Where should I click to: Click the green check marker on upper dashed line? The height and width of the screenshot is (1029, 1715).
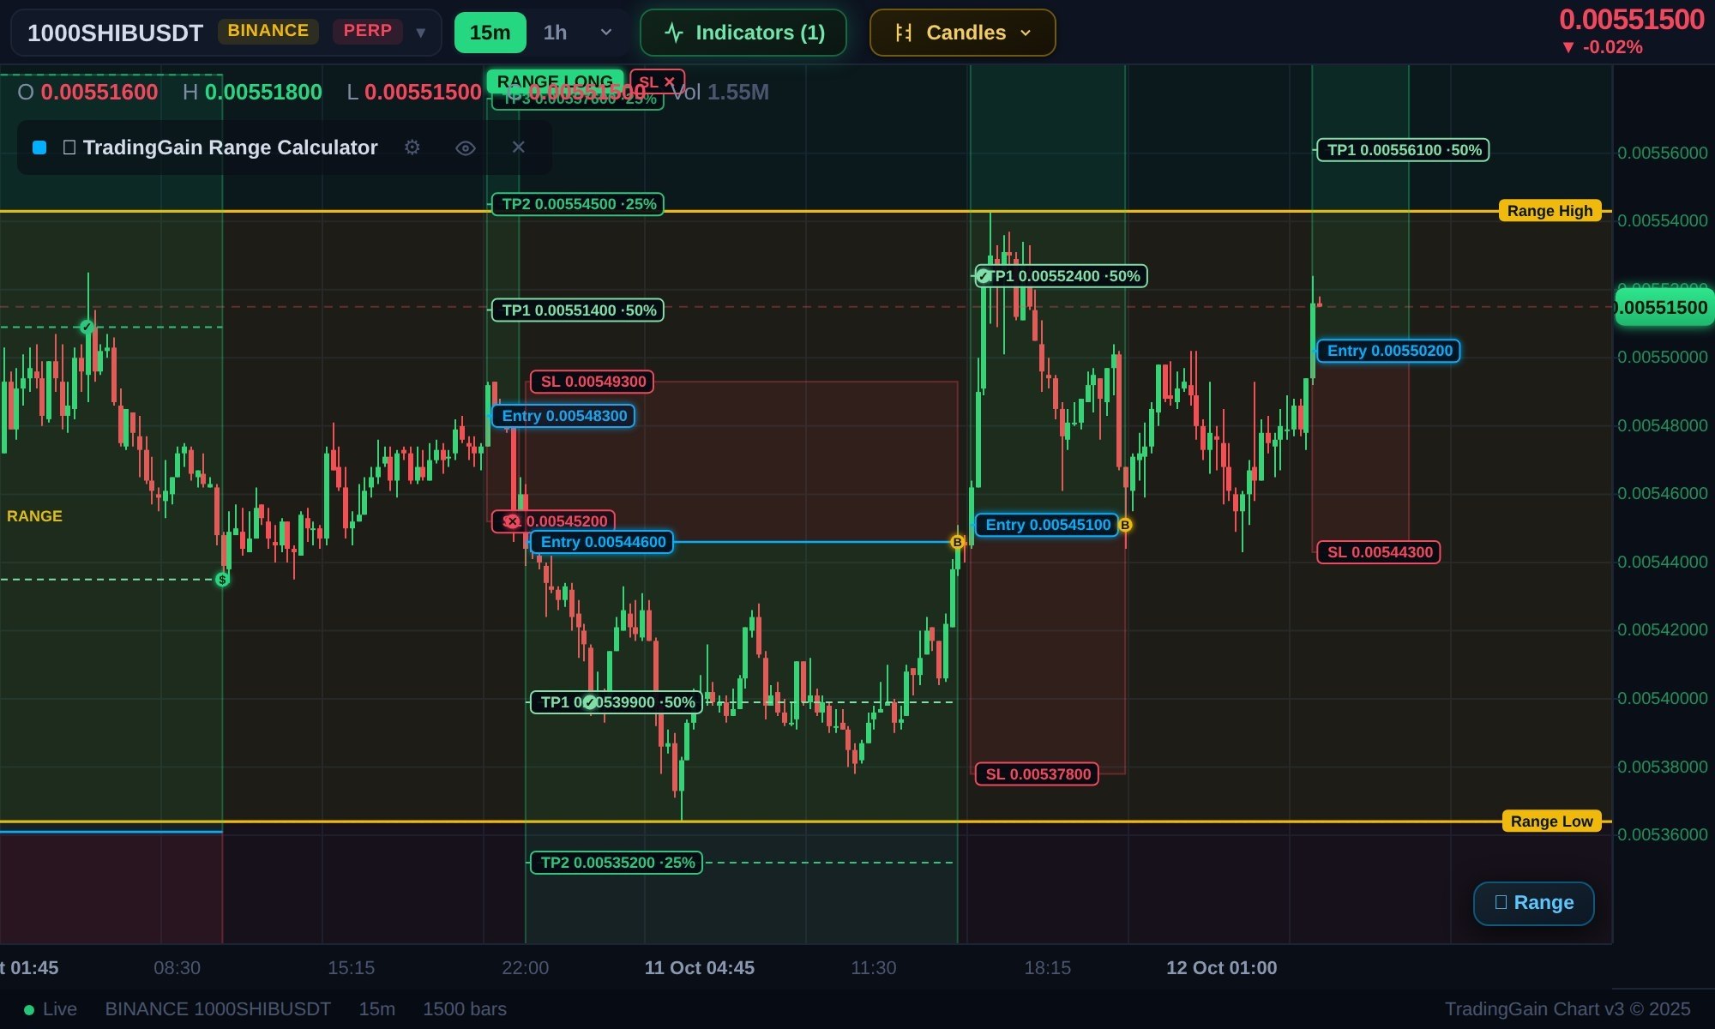87,327
